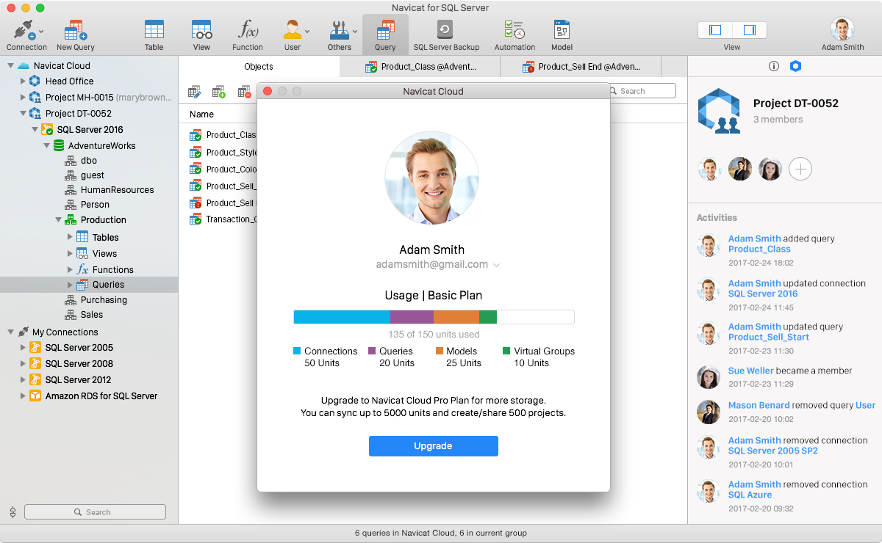
Task: Open the email account dropdown arrow
Action: click(x=496, y=265)
